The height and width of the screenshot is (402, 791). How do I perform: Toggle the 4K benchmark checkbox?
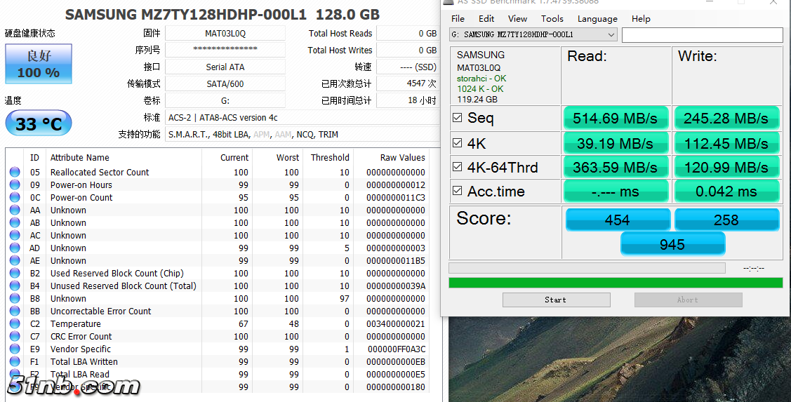(x=457, y=142)
